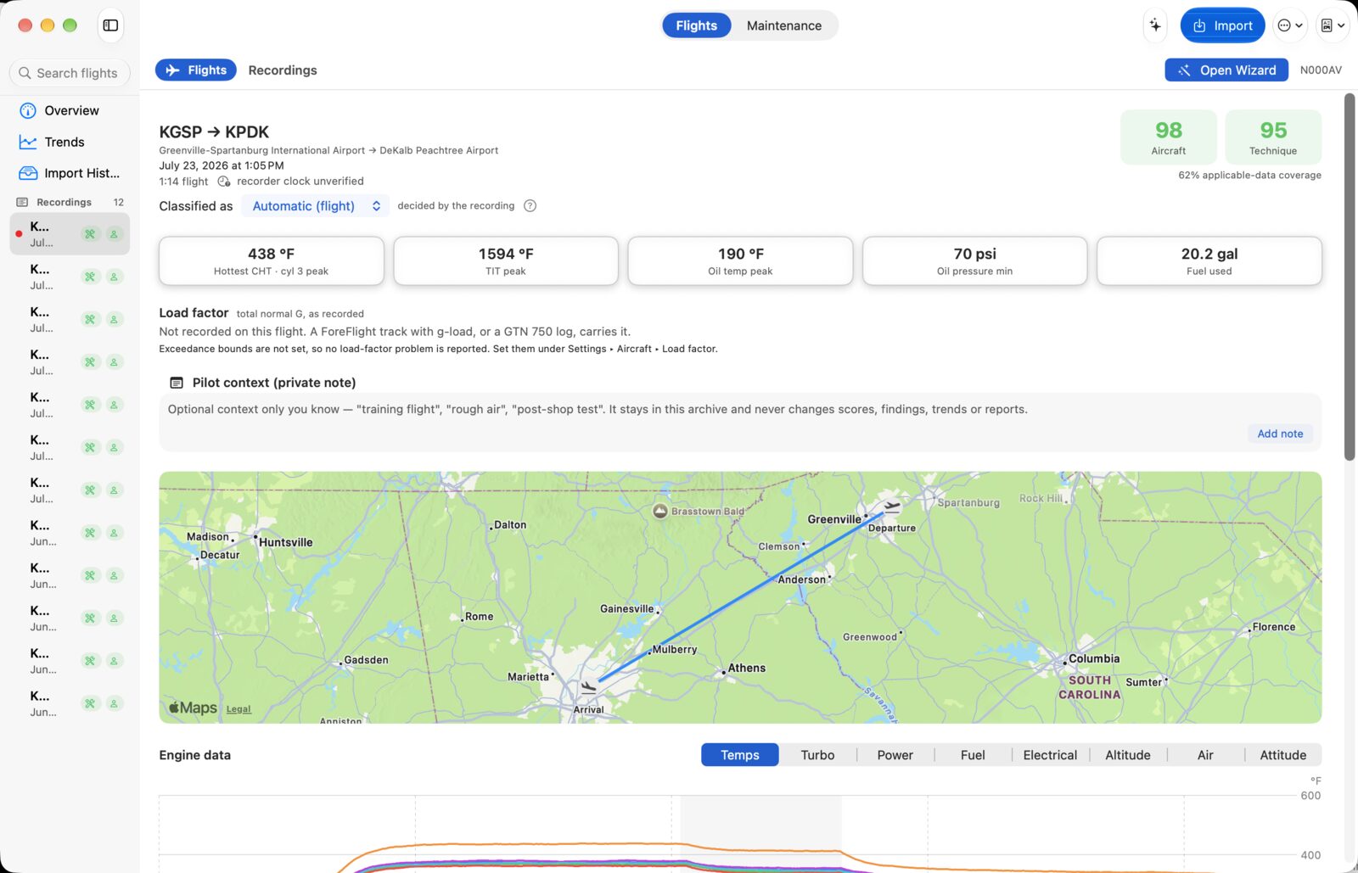Viewport: 1358px width, 873px height.
Task: Click into the Search flights field
Action: 70,73
